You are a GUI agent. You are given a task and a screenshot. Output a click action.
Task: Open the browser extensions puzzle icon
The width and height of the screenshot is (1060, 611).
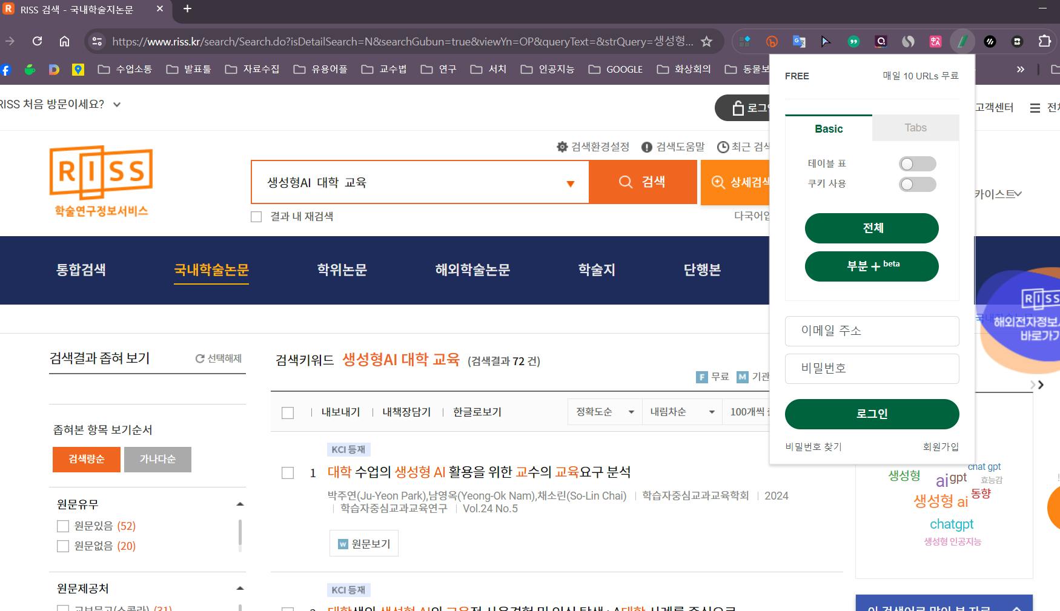(1044, 41)
